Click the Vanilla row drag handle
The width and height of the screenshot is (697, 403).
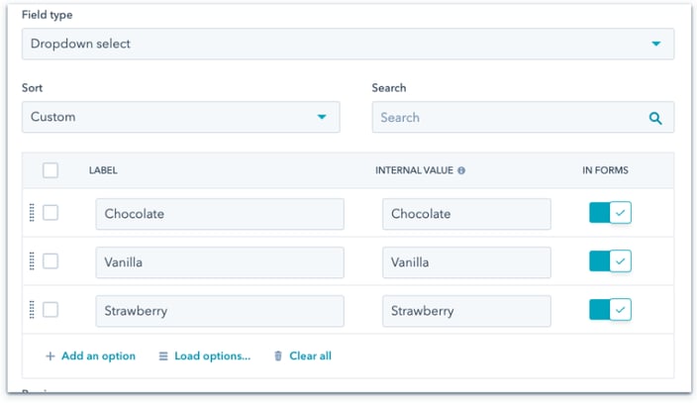pyautogui.click(x=32, y=261)
